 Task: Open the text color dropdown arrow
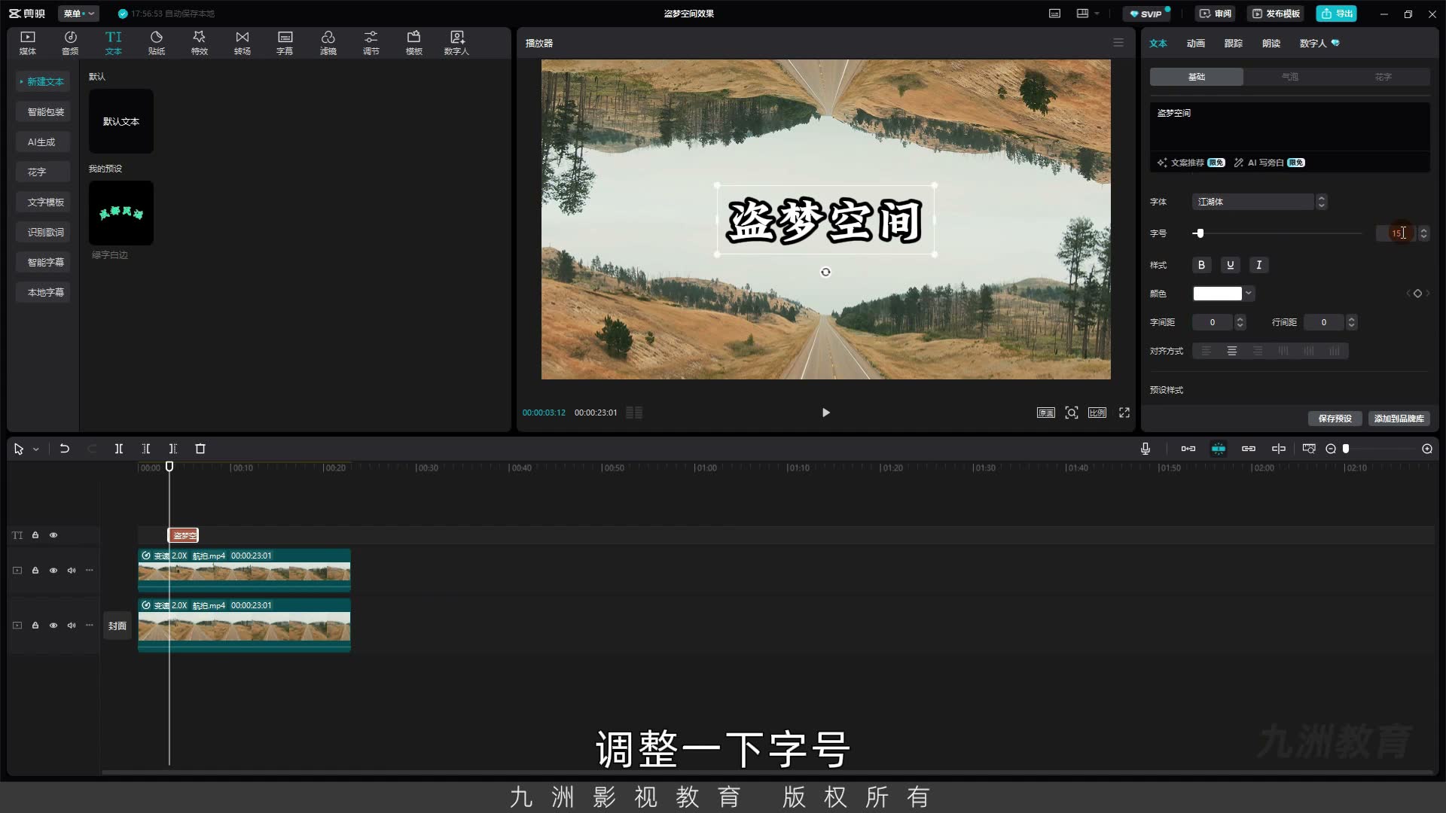click(x=1249, y=294)
